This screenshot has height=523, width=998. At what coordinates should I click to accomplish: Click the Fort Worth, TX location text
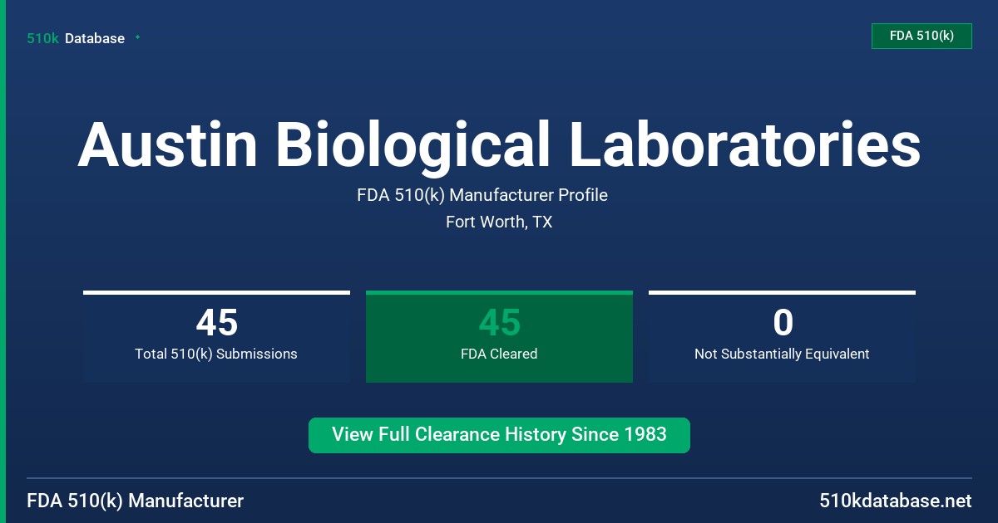click(499, 222)
